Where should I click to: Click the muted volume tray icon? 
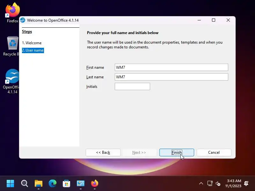218,184
